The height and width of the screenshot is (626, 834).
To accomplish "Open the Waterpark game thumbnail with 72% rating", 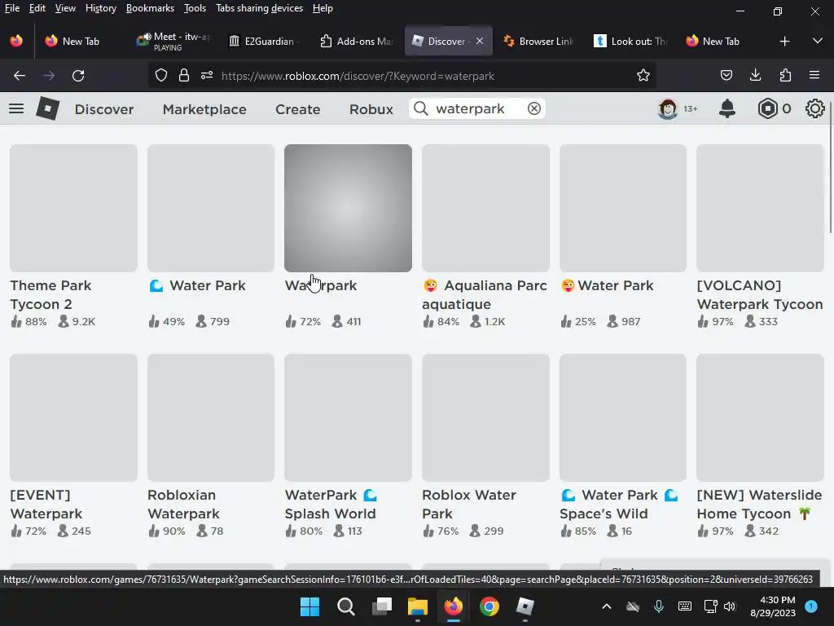I will point(348,208).
